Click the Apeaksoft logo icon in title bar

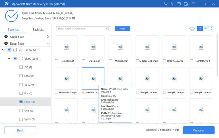[x=6, y=4]
